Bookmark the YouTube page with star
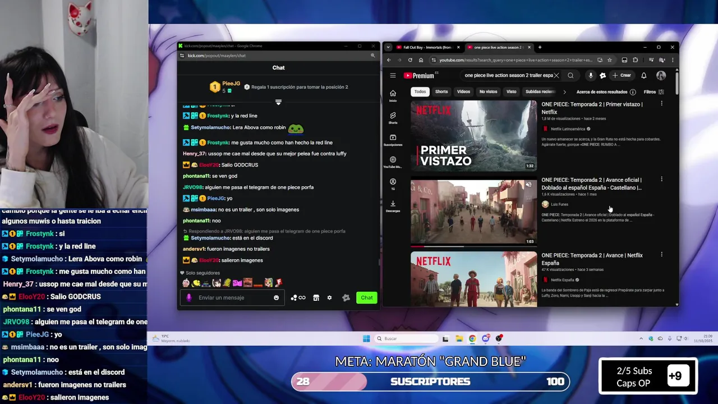Screen dimensions: 718x404 pyautogui.click(x=610, y=60)
